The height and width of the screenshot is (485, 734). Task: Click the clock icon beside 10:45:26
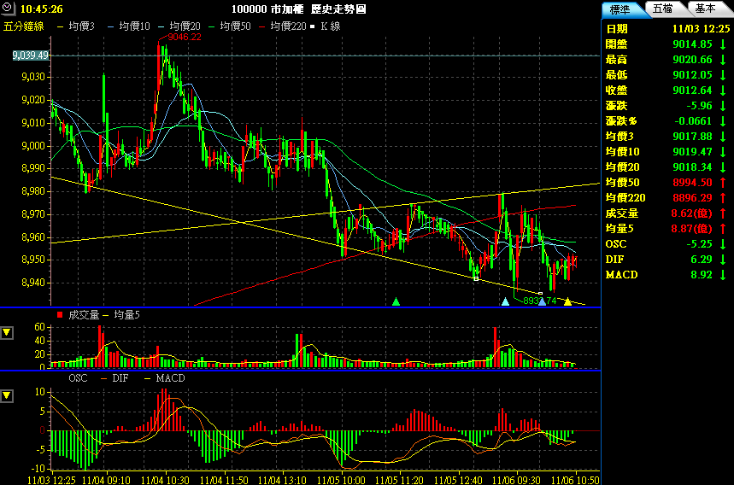(8, 9)
